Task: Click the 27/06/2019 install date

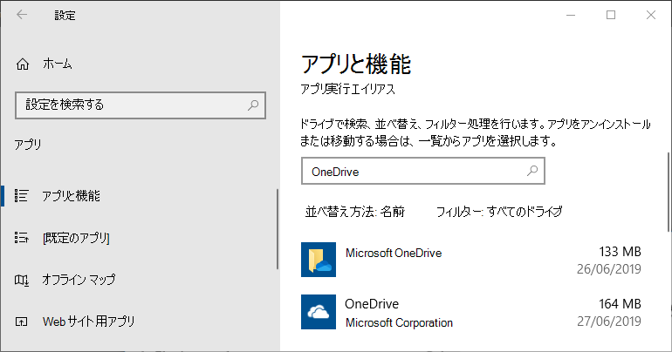Action: (x=609, y=322)
